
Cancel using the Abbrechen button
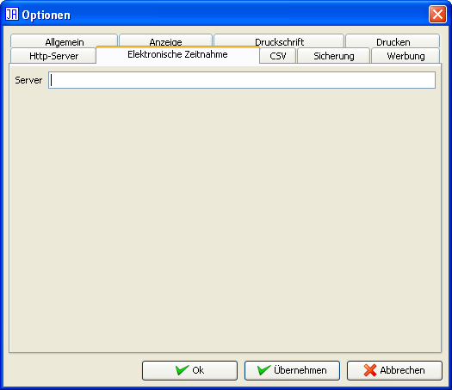394,370
